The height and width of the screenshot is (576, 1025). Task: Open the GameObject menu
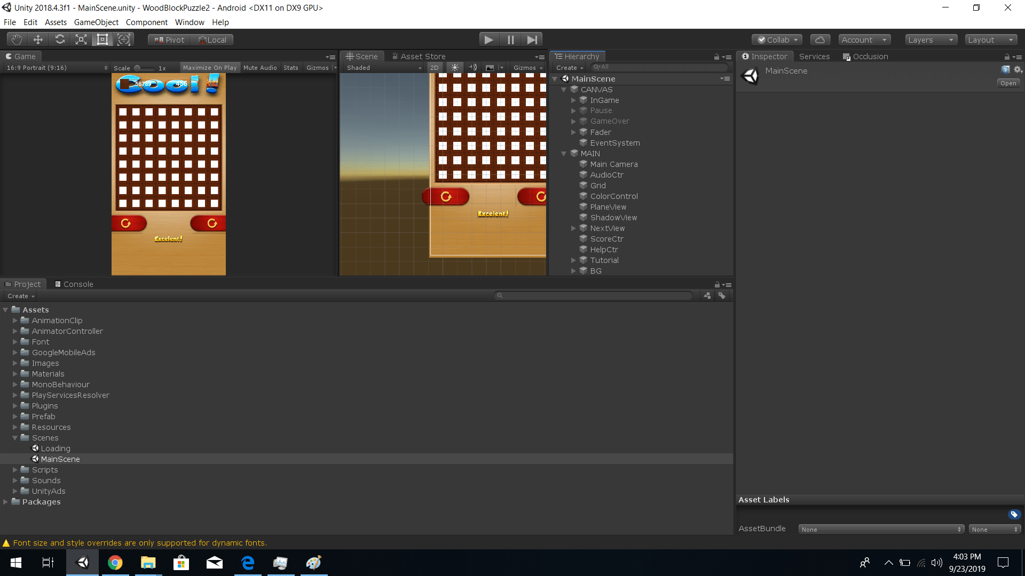point(96,22)
